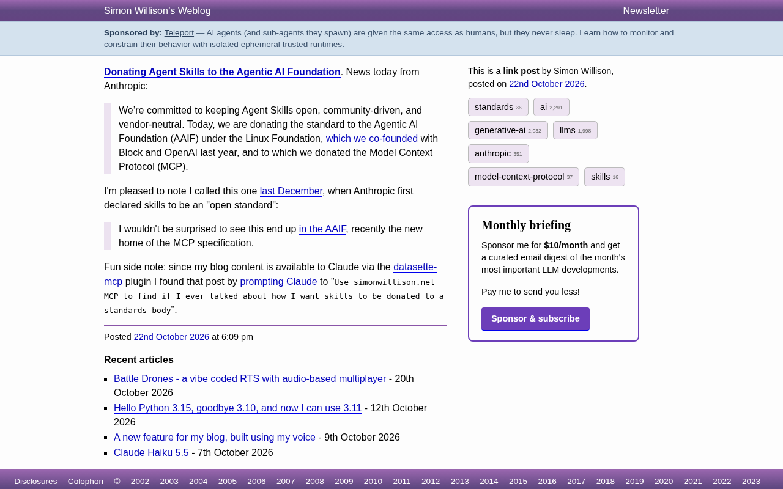Follow the 'which we co-founded' link
The width and height of the screenshot is (783, 489).
(x=372, y=139)
